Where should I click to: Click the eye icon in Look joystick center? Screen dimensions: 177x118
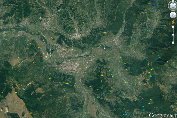(x=173, y=6)
